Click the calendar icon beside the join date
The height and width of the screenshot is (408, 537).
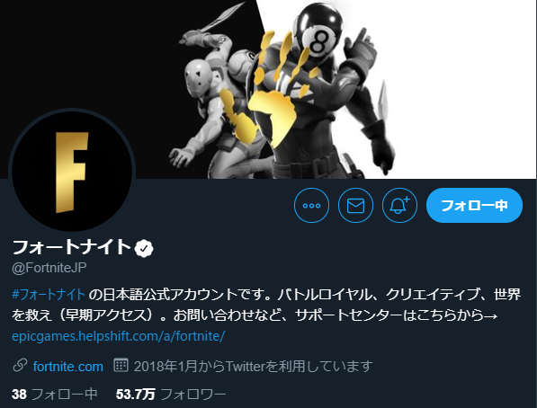(x=121, y=365)
